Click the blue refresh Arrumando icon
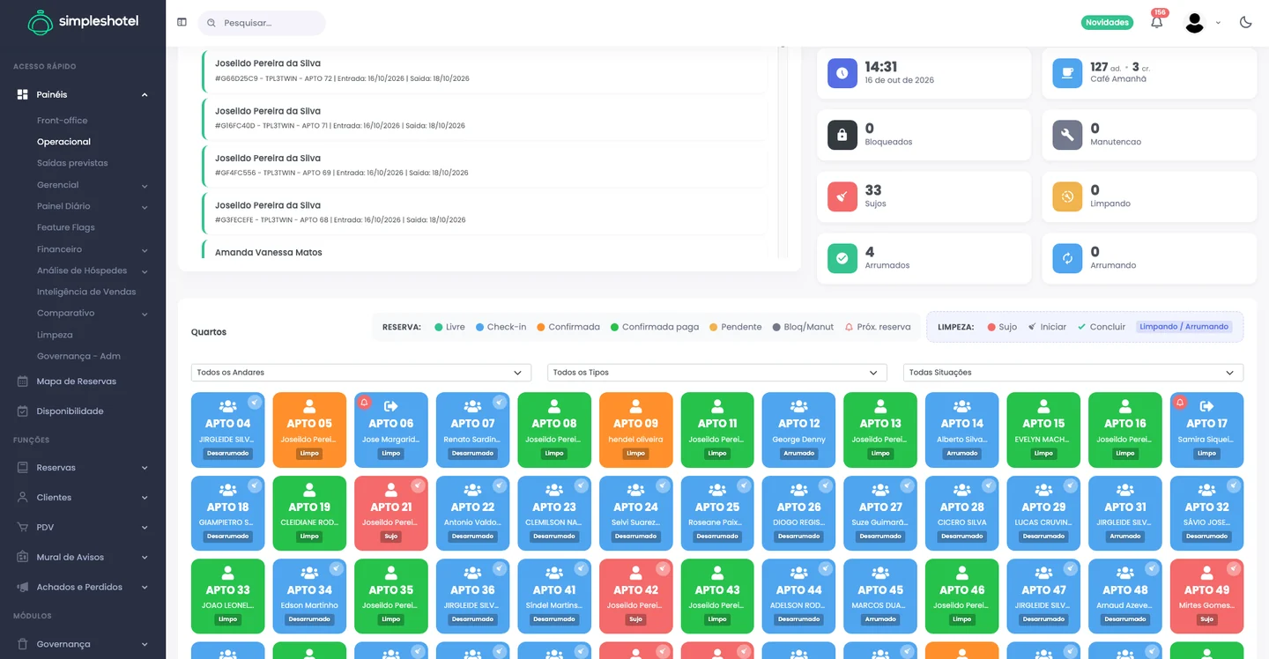 point(1067,258)
